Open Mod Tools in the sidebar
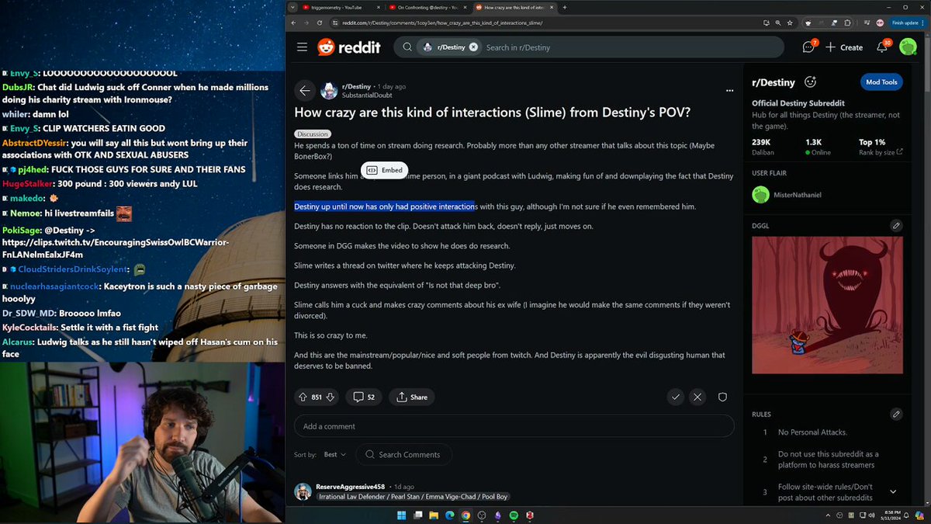The image size is (931, 524). [x=881, y=82]
